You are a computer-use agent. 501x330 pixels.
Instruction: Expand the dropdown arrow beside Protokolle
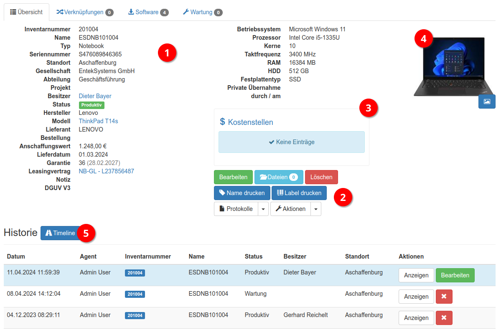click(264, 209)
